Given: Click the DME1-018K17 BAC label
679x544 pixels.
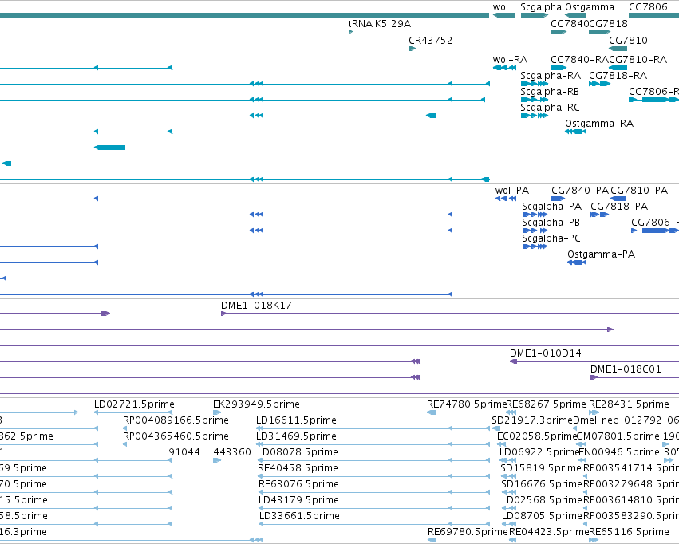Looking at the screenshot, I should [x=256, y=306].
